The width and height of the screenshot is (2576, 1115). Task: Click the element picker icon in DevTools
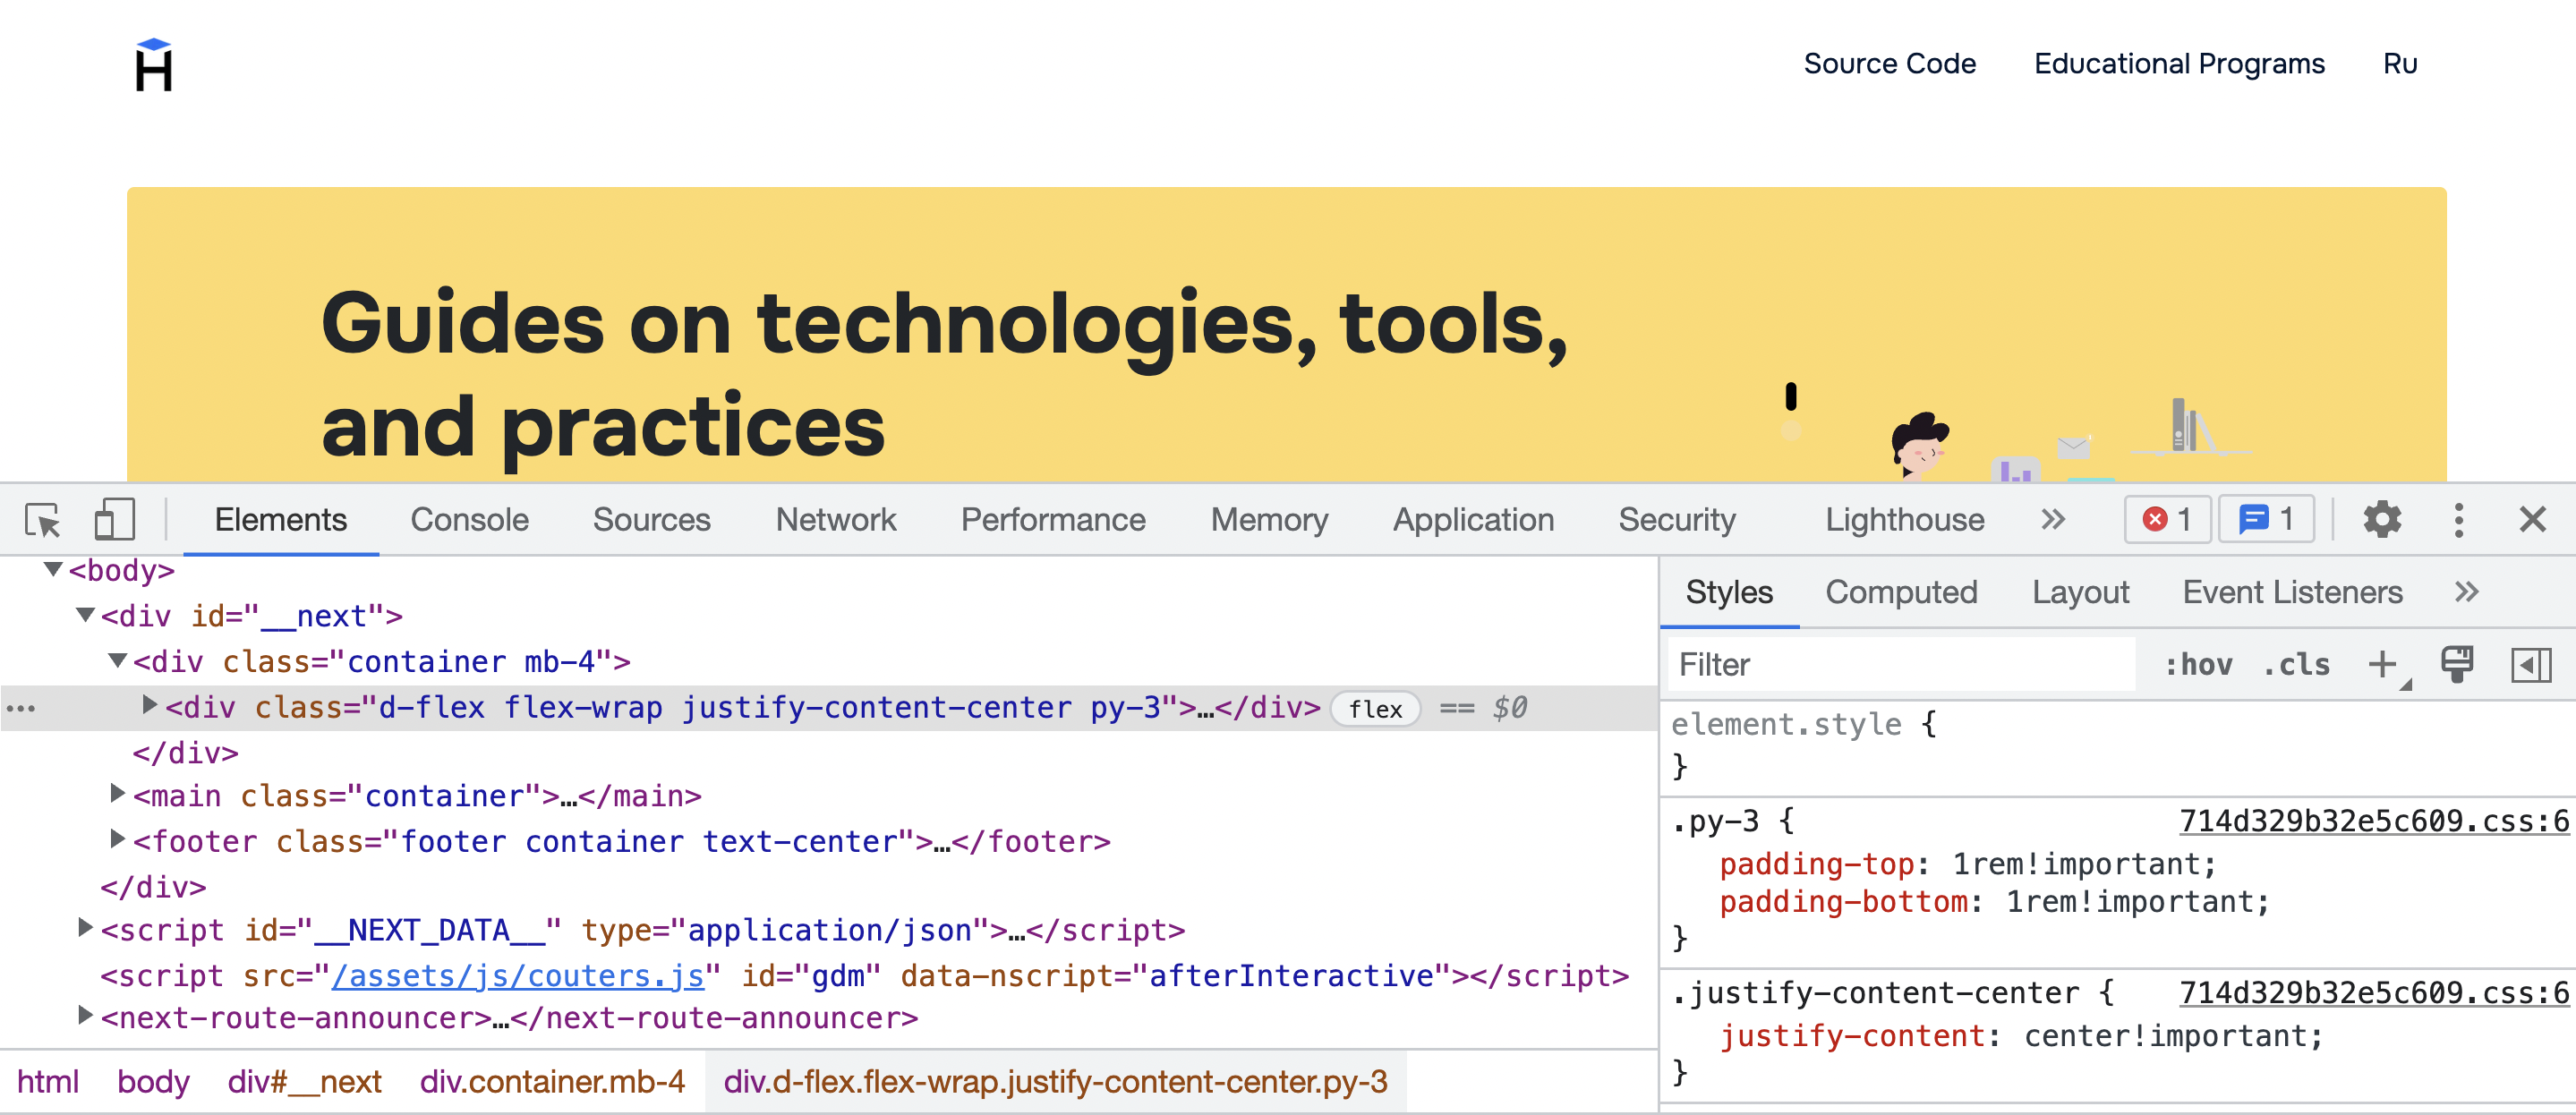point(45,521)
